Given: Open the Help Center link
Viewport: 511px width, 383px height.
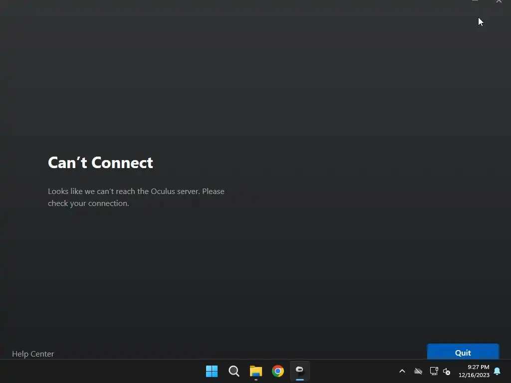Looking at the screenshot, I should [x=33, y=354].
